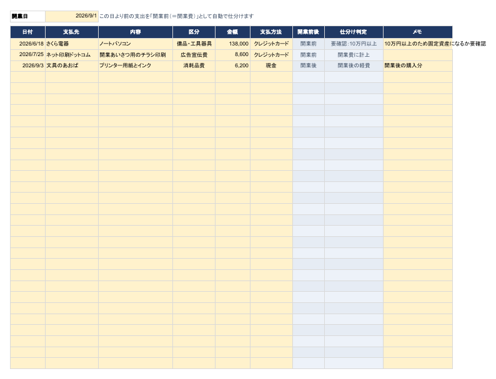Click the cell 開業後の経費
The width and height of the screenshot is (496, 379).
pos(354,65)
